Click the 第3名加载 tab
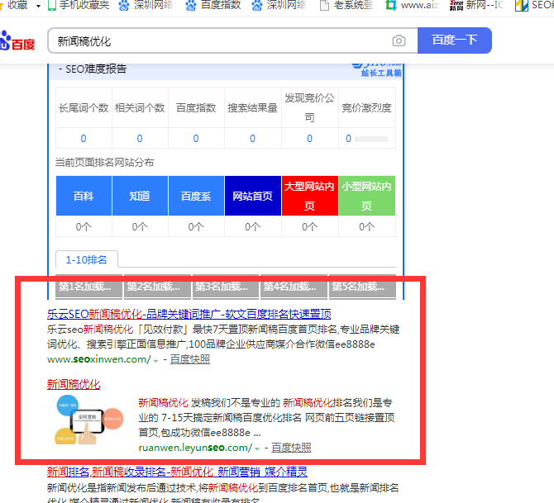 [226, 287]
